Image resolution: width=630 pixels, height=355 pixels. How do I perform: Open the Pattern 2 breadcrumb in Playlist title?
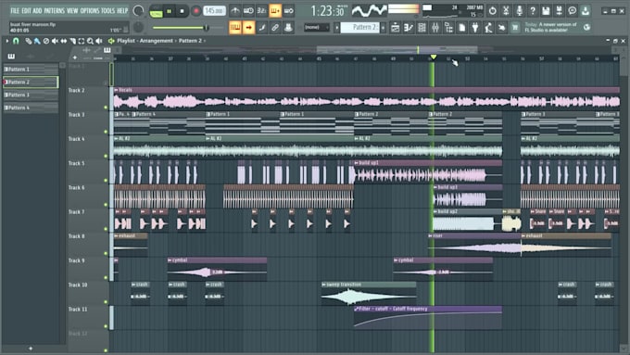tap(190, 41)
